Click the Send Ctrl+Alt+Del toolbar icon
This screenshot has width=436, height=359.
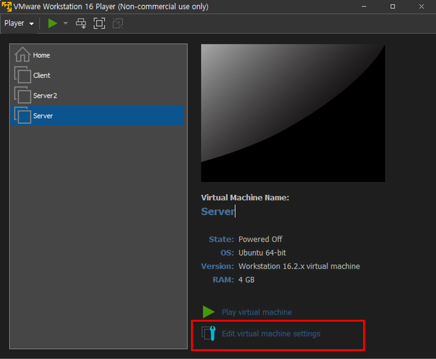tap(81, 23)
